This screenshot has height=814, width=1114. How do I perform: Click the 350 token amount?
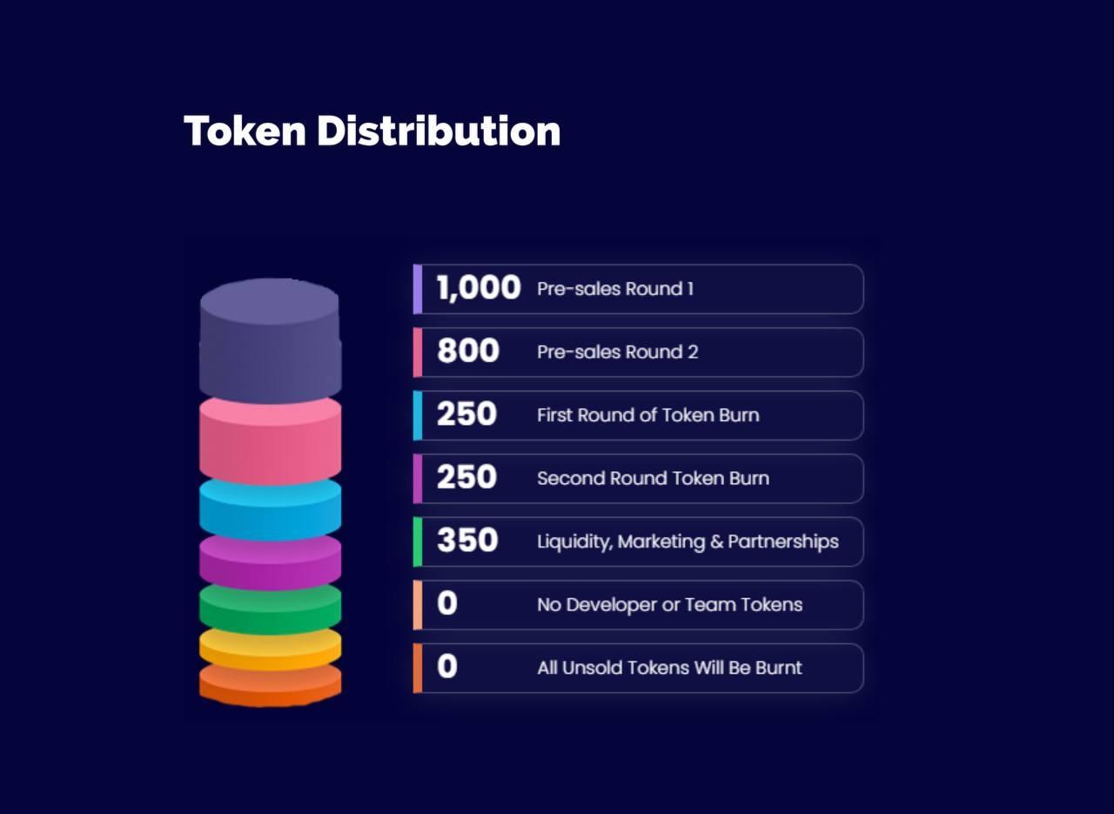point(467,541)
